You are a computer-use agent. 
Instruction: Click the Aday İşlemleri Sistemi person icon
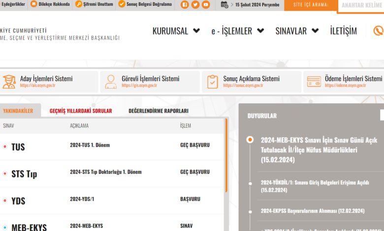[9, 82]
